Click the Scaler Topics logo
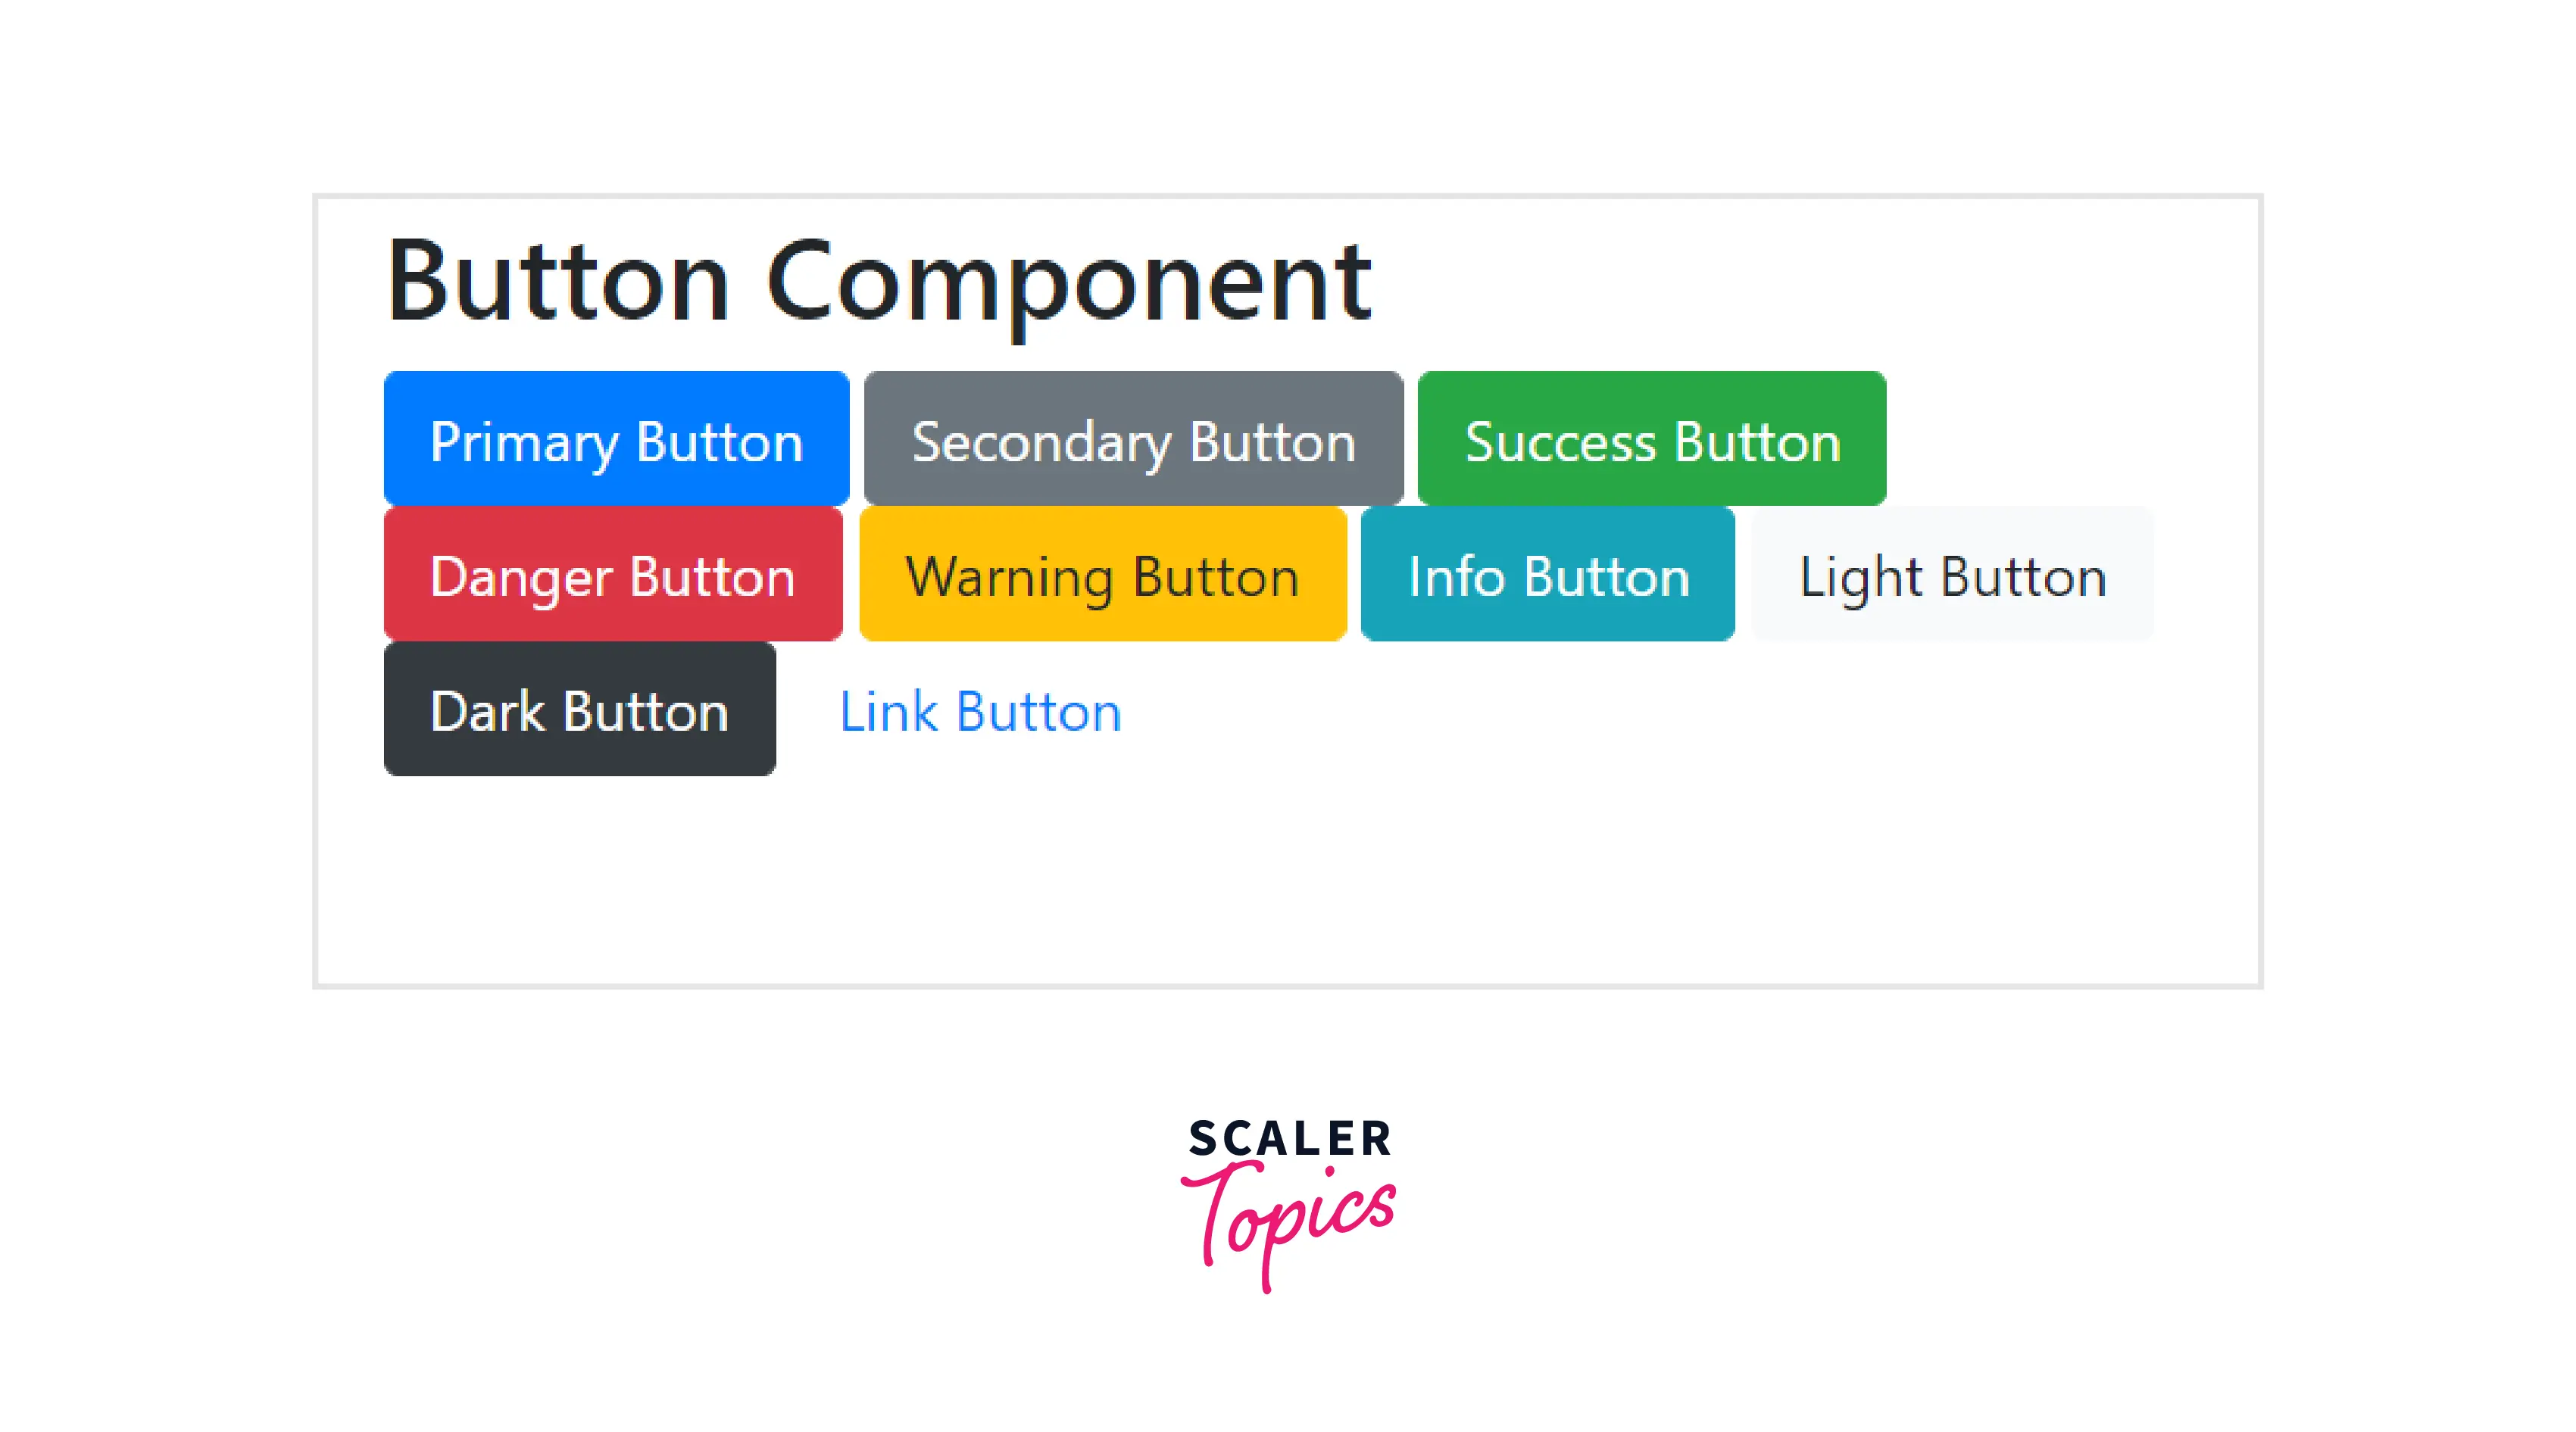 click(x=1288, y=1203)
